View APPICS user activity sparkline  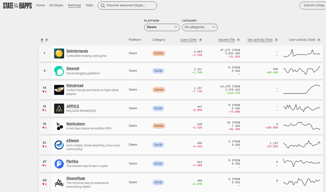pyautogui.click(x=302, y=108)
